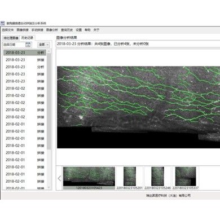Select the first 2018-02-02 history record
Image resolution: width=220 pixels, height=220 pixels.
(25, 89)
